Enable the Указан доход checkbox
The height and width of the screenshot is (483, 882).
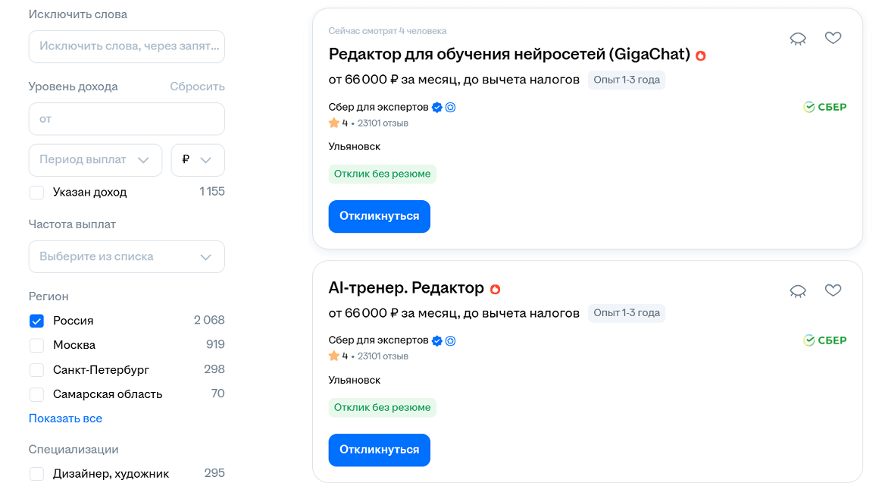pyautogui.click(x=36, y=193)
